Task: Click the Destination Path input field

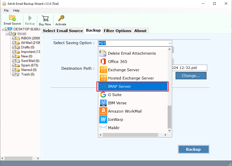Action: pyautogui.click(x=189, y=68)
